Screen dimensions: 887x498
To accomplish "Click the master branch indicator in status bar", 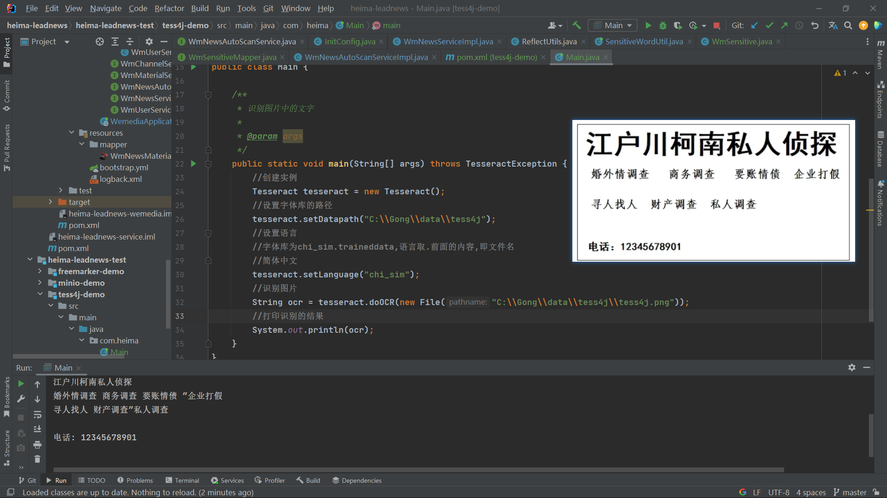I will click(x=850, y=492).
